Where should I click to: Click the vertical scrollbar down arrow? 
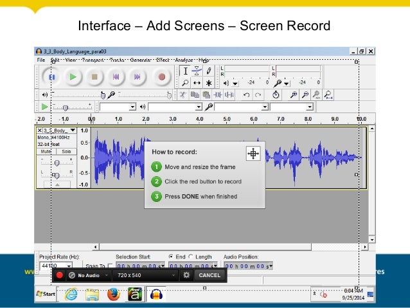pyautogui.click(x=372, y=239)
